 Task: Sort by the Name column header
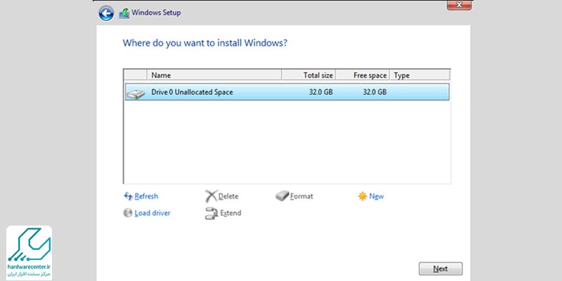pyautogui.click(x=214, y=75)
